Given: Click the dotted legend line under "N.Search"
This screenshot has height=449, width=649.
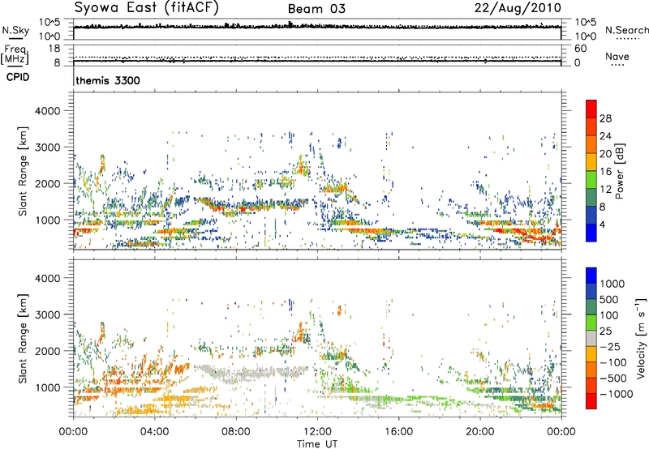Looking at the screenshot, I should tap(628, 38).
